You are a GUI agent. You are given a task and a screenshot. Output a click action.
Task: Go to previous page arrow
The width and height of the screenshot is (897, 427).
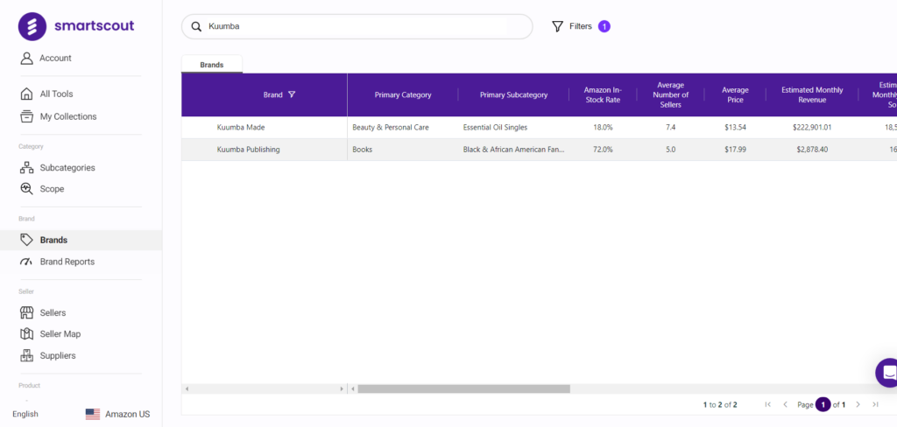point(786,405)
